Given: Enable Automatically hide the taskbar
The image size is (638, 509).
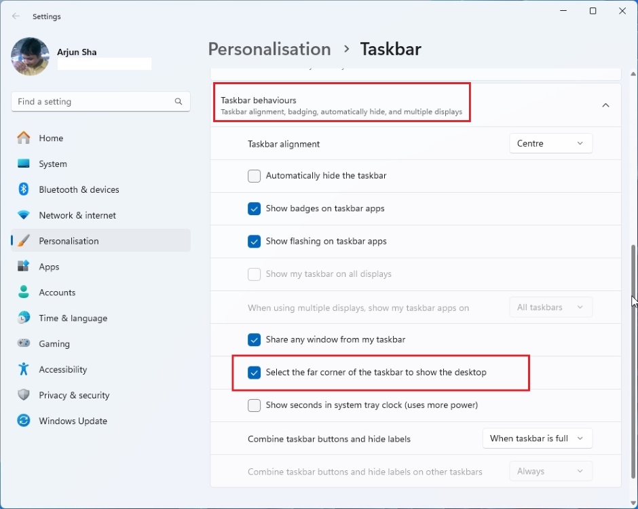Looking at the screenshot, I should [254, 176].
